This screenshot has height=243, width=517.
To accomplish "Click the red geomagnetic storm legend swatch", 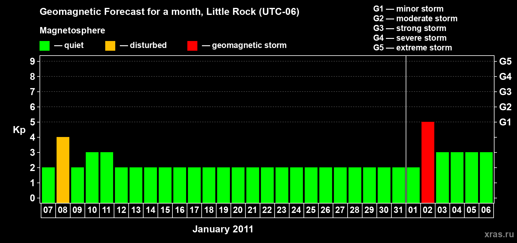I will [x=192, y=46].
